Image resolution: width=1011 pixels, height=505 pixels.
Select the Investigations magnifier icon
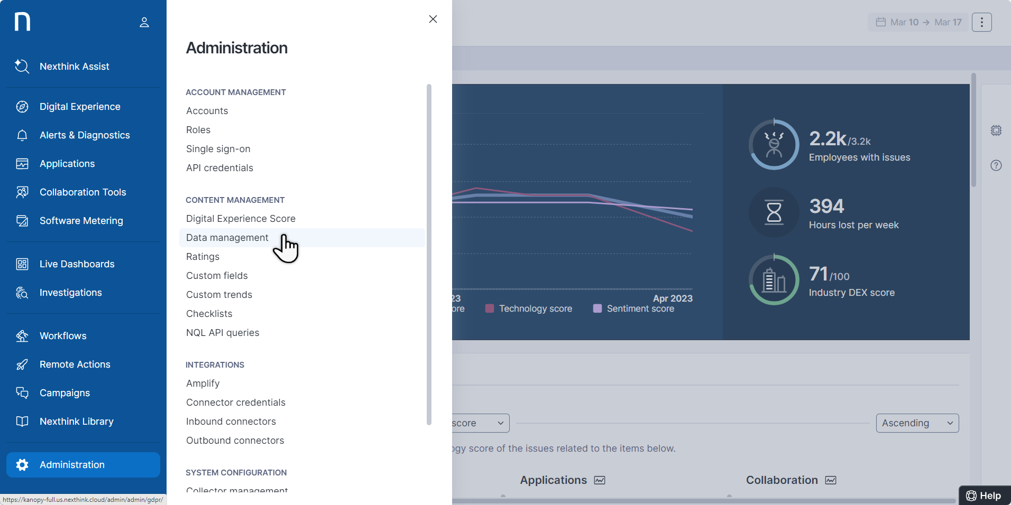click(22, 292)
